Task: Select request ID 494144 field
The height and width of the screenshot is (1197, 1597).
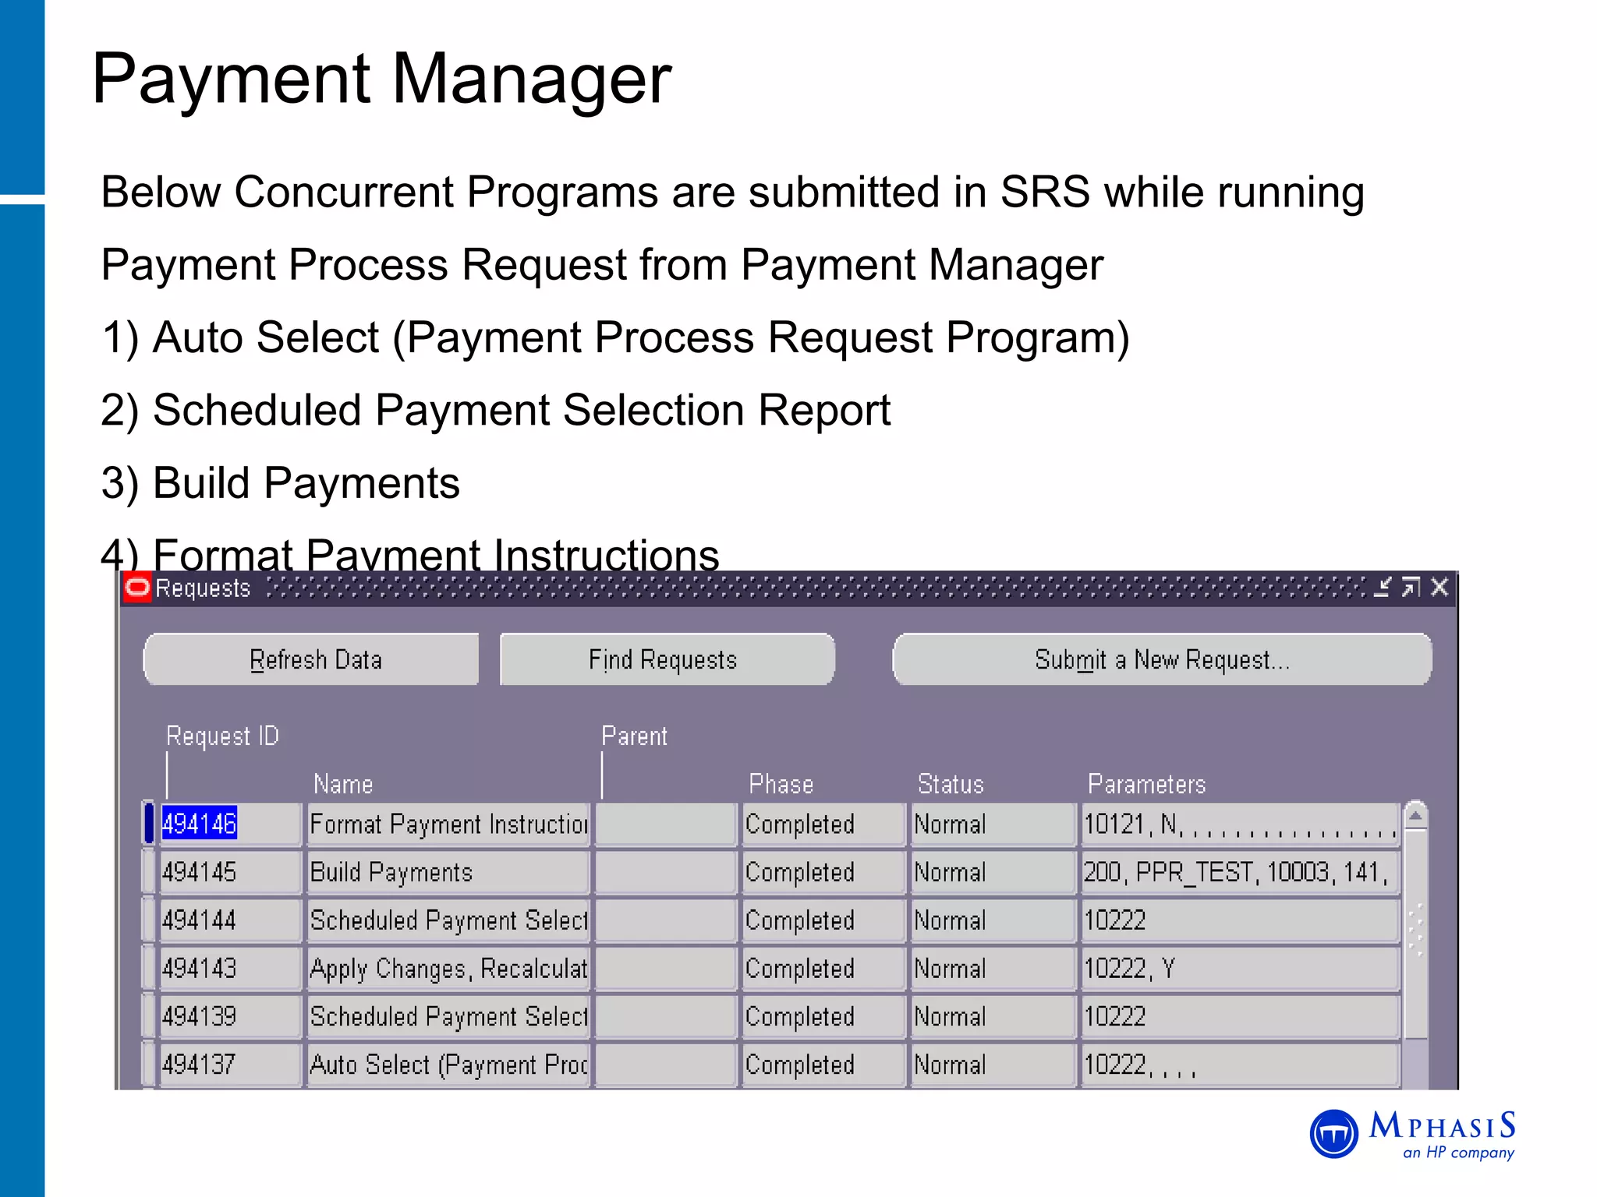Action: pos(230,920)
